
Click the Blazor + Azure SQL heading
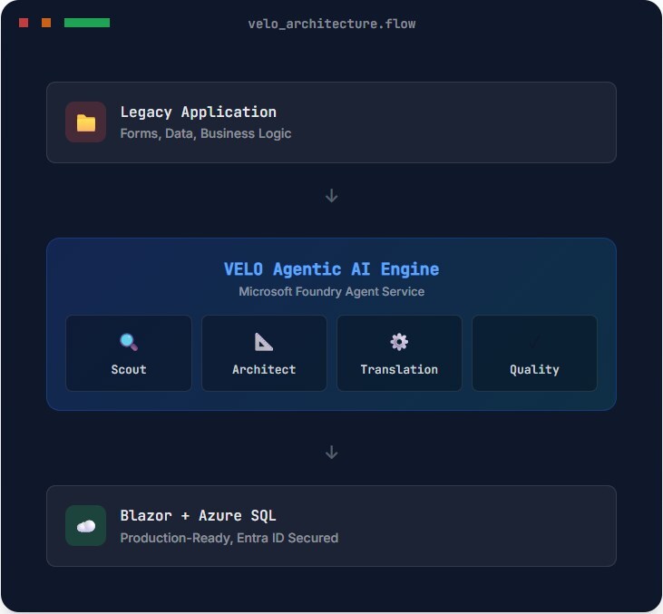point(198,516)
